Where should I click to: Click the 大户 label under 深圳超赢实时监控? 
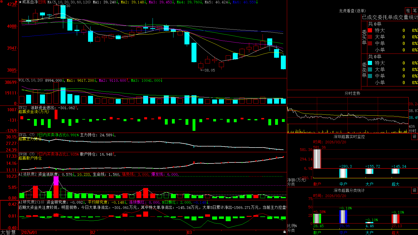tap(369, 184)
